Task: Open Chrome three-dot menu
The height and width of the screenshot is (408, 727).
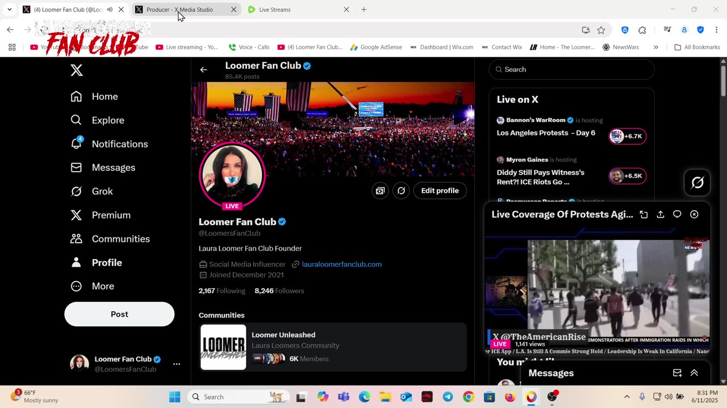Action: tap(716, 30)
